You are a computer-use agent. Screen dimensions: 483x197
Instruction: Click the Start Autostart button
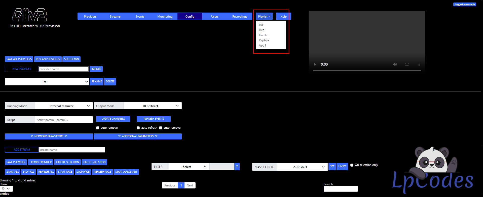tap(126, 172)
